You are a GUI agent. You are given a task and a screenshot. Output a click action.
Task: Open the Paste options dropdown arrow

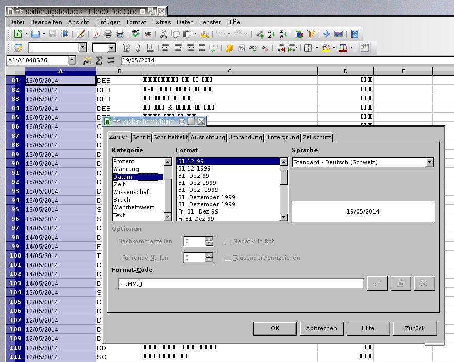(196, 34)
